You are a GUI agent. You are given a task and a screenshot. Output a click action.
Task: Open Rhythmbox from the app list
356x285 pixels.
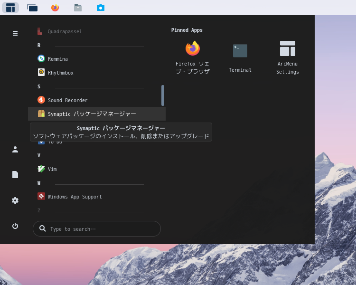[97, 73]
